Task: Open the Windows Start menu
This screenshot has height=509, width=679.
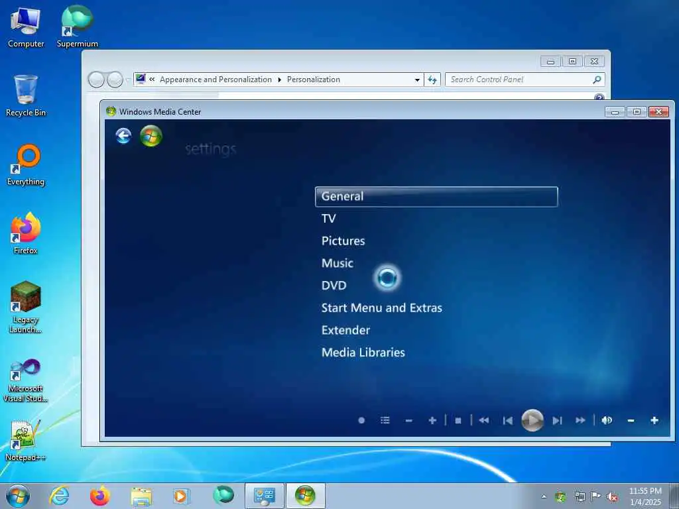Action: pyautogui.click(x=18, y=496)
